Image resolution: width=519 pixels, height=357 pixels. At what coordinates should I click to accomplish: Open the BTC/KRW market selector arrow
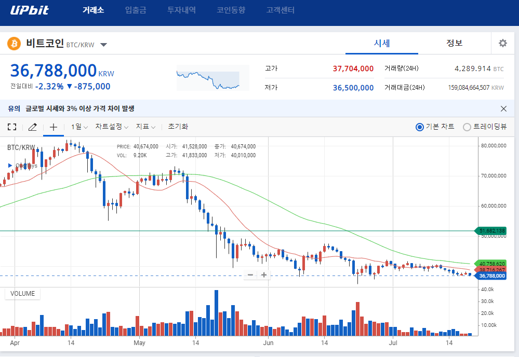[103, 45]
